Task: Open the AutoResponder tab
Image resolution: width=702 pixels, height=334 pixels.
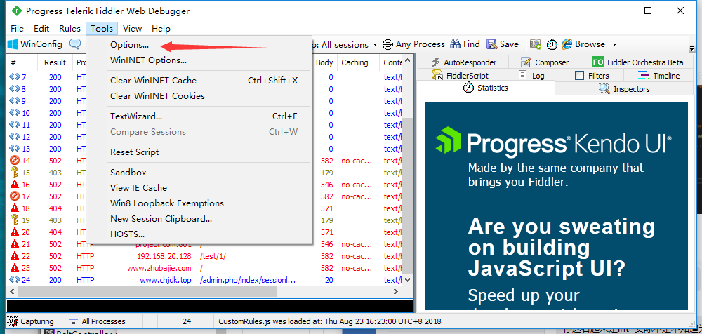Action: [x=463, y=62]
